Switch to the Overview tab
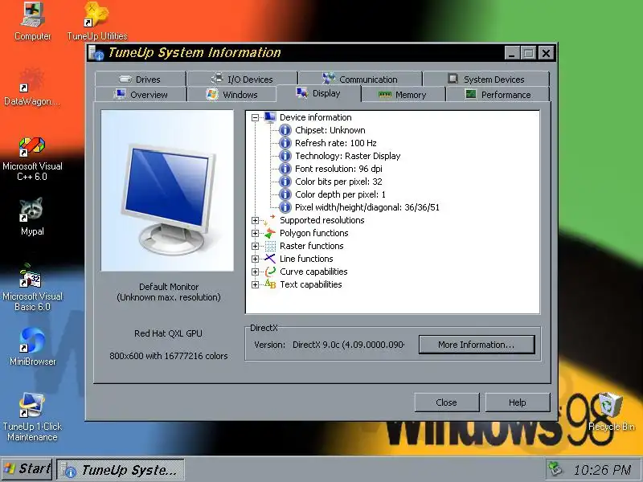 tap(140, 95)
